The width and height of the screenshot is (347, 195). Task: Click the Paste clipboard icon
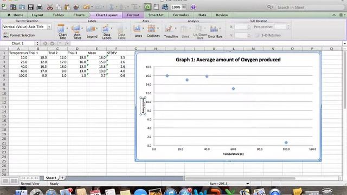67,7
